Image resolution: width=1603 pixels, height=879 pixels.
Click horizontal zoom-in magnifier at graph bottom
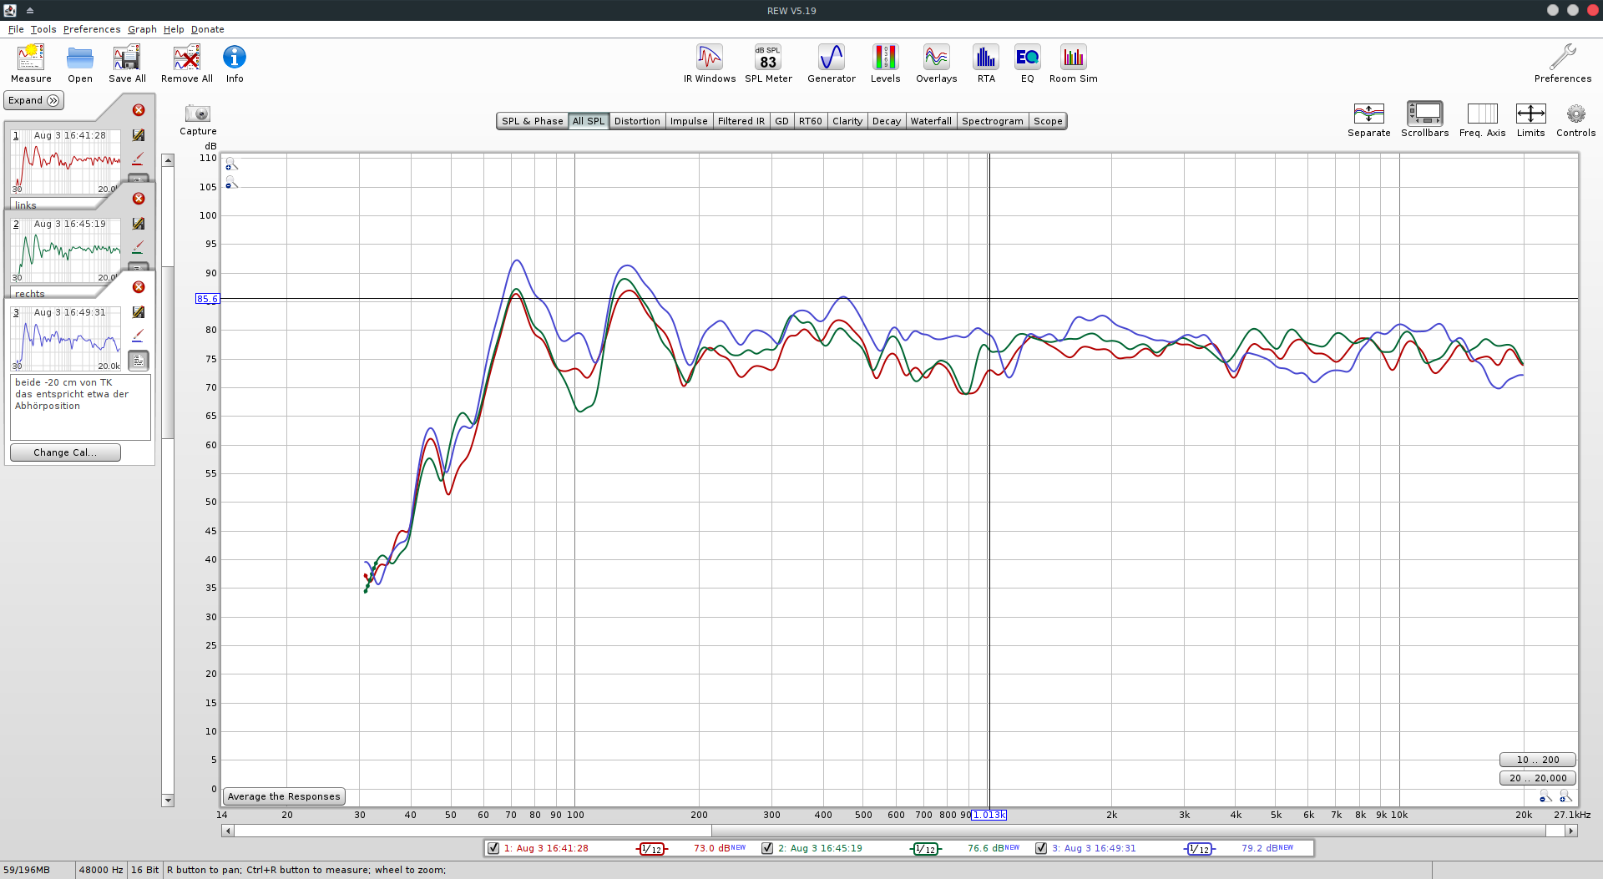click(x=1565, y=796)
